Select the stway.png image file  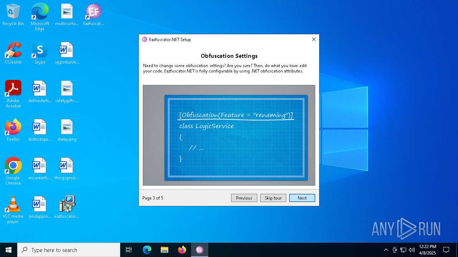67,130
